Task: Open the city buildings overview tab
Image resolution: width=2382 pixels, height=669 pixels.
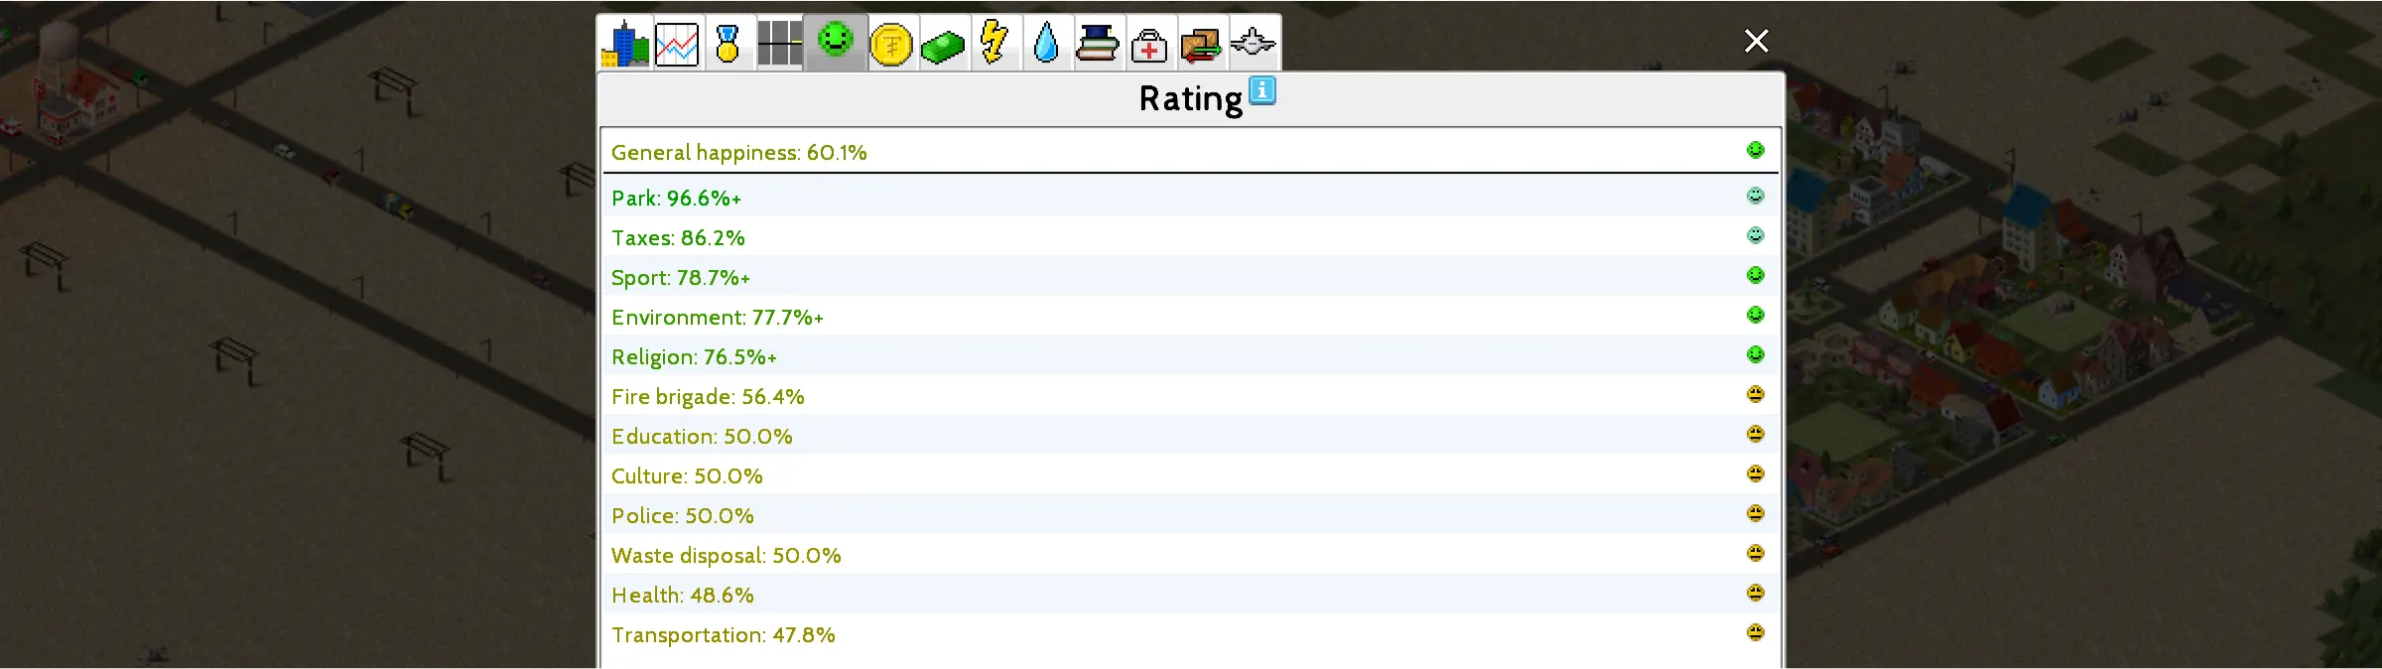Action: (x=625, y=44)
